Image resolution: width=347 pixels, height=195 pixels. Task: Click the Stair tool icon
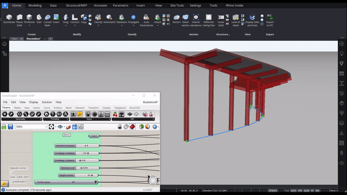pos(39,18)
